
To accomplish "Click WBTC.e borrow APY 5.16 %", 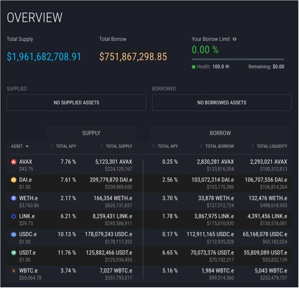I will tap(170, 271).
